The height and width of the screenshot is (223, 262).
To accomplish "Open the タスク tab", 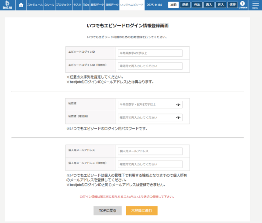I will [77, 5].
